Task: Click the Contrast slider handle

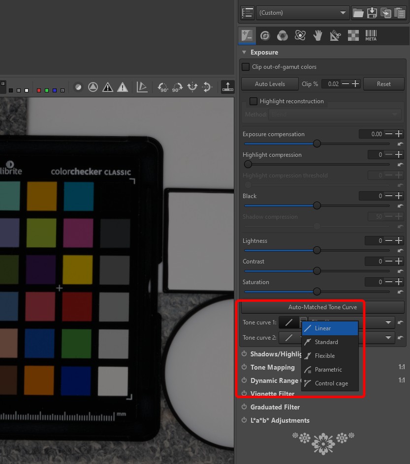Action: tap(317, 271)
